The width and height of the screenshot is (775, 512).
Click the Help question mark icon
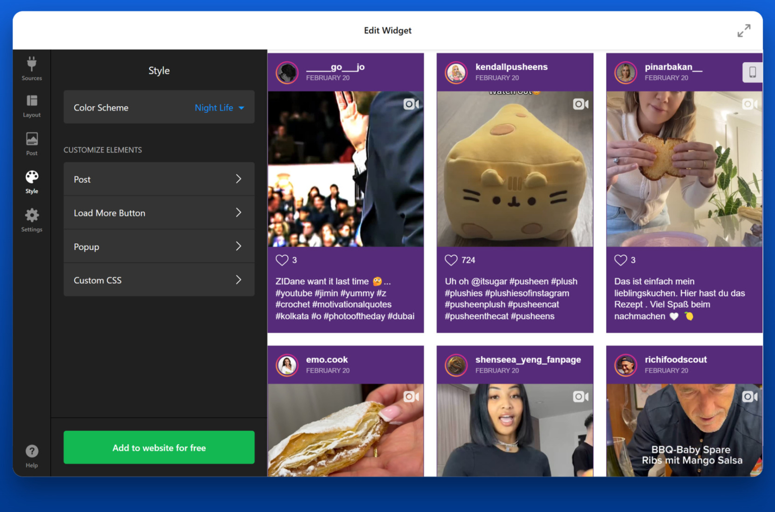[31, 451]
